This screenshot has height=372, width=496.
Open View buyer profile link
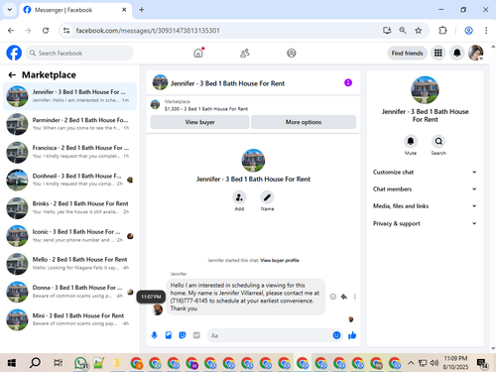(280, 260)
